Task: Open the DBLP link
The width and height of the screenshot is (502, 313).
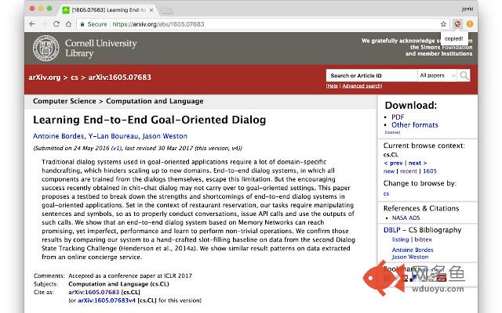Action: (x=392, y=230)
